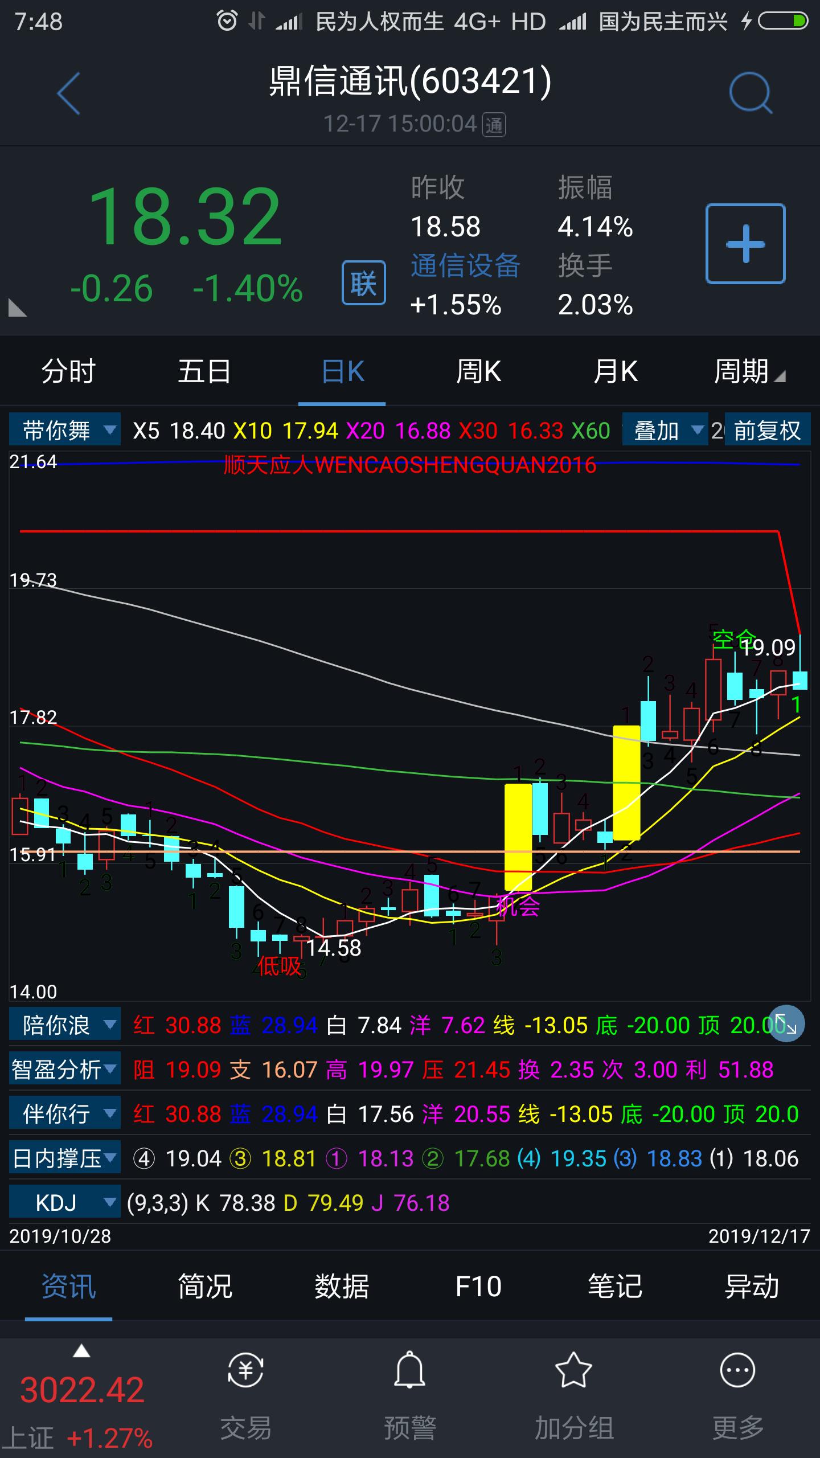The image size is (820, 1458).
Task: Tap the back arrow icon
Action: point(69,94)
